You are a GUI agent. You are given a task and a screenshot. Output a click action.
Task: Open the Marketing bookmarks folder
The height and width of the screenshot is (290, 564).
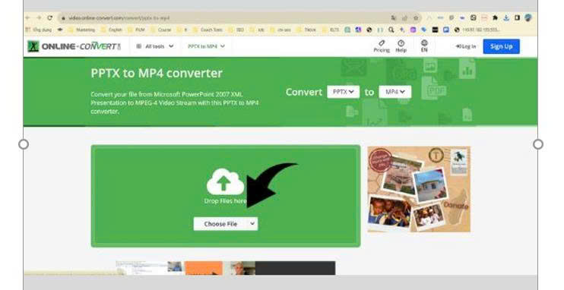click(x=81, y=30)
